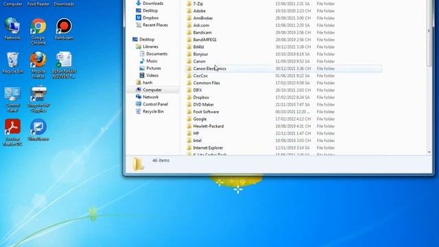This screenshot has height=247, width=439.
Task: Select the Intel folder icon
Action: [189, 141]
